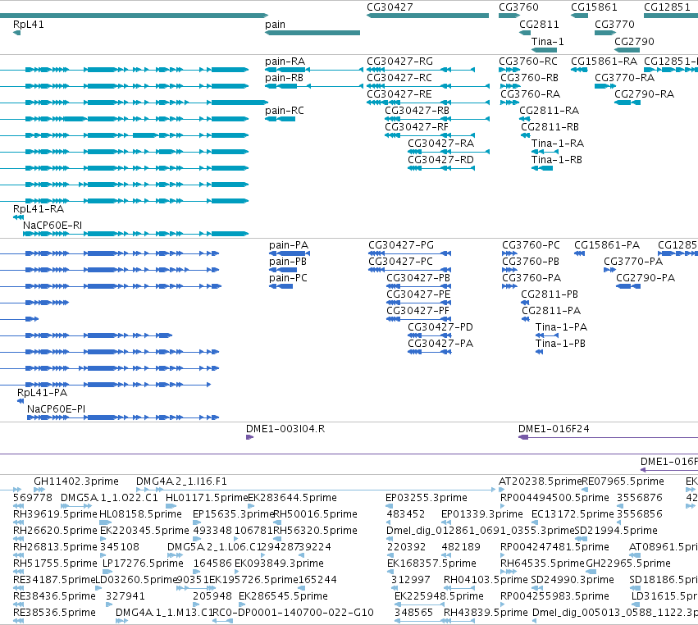Click the label text "CG12851"
Viewport: 698px width, 625px height.
(x=667, y=7)
